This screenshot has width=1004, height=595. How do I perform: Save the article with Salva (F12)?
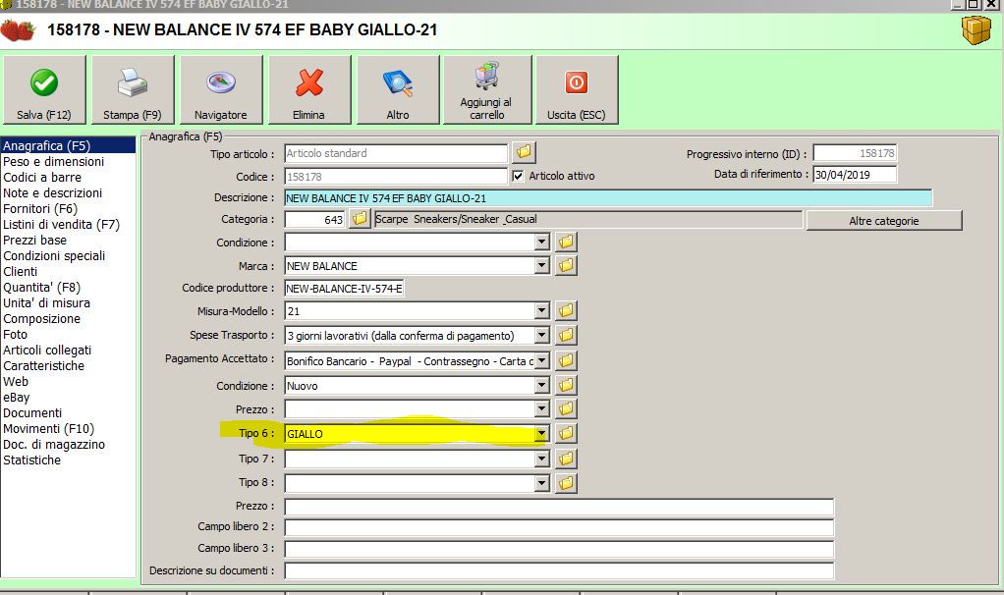pos(44,89)
